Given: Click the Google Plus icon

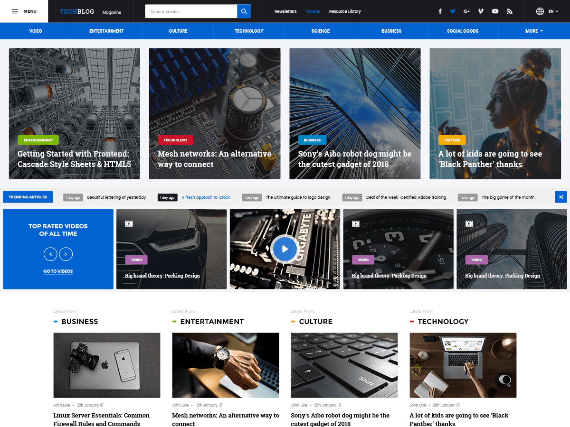Looking at the screenshot, I should coord(466,11).
